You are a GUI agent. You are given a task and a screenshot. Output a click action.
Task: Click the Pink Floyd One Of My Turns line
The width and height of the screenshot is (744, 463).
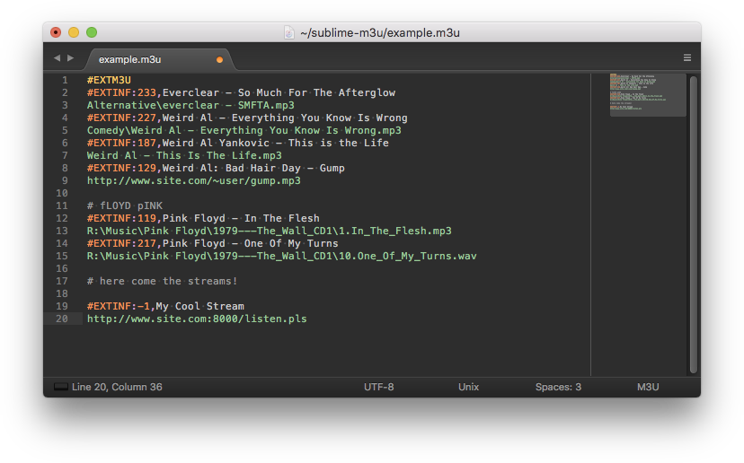[x=213, y=243]
